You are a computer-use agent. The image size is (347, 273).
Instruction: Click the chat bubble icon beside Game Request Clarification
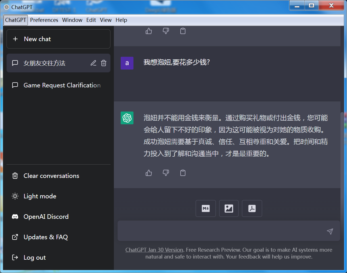click(15, 85)
